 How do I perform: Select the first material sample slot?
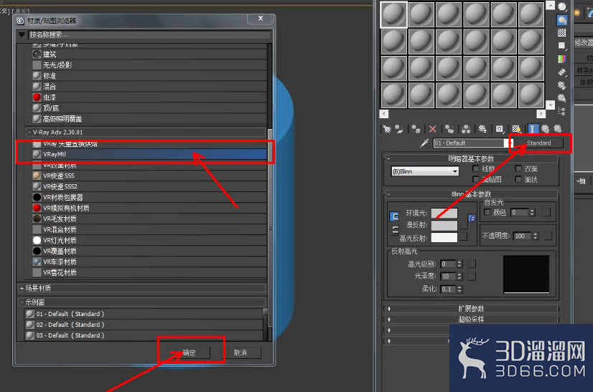tap(393, 14)
